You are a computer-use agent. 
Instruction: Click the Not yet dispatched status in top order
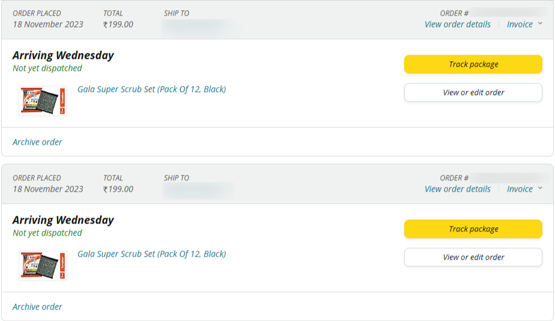click(x=47, y=69)
